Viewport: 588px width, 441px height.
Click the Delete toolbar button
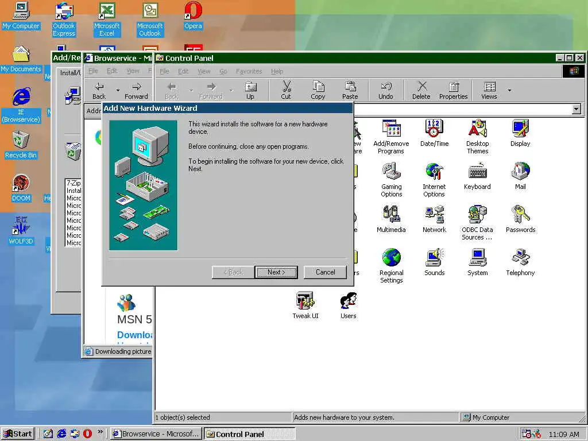click(x=421, y=91)
